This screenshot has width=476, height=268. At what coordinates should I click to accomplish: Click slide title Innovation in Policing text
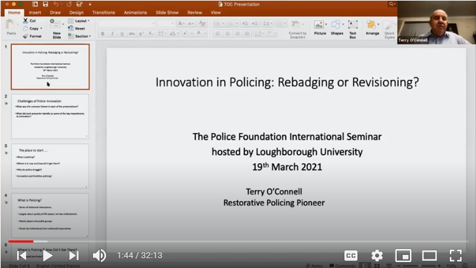(287, 82)
